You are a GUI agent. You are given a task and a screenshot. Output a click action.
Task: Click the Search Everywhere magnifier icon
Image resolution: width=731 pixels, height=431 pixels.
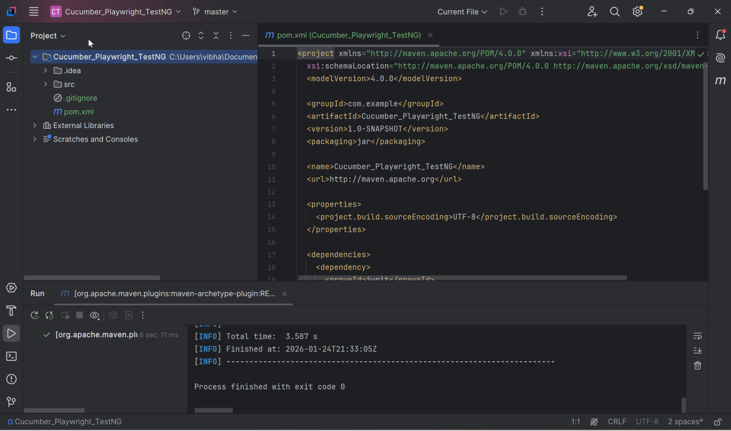tap(615, 12)
